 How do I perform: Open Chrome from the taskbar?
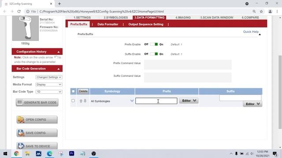click(x=17, y=154)
